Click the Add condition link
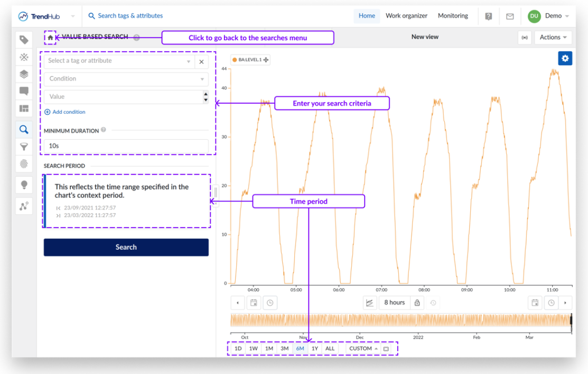The height and width of the screenshot is (374, 588). (x=65, y=112)
